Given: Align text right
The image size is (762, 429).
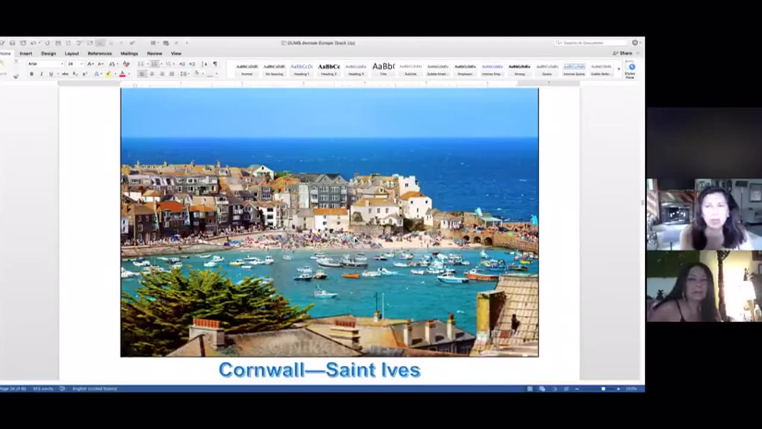Looking at the screenshot, I should click(162, 74).
